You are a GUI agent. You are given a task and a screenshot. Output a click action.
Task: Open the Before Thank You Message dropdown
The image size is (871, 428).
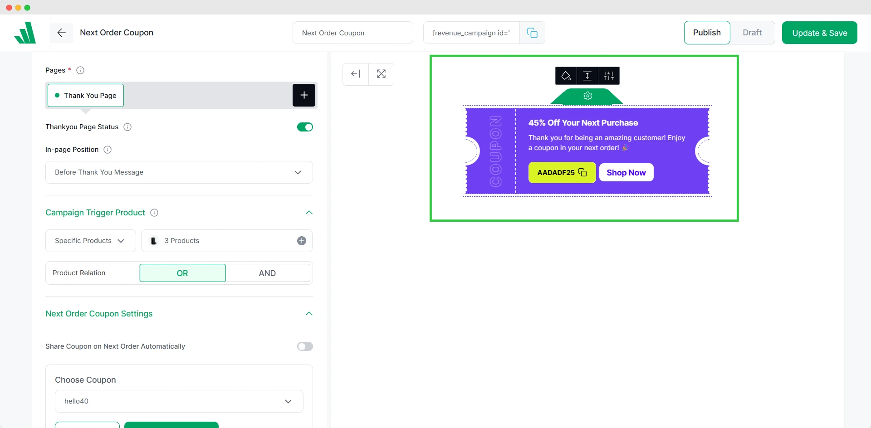(179, 172)
